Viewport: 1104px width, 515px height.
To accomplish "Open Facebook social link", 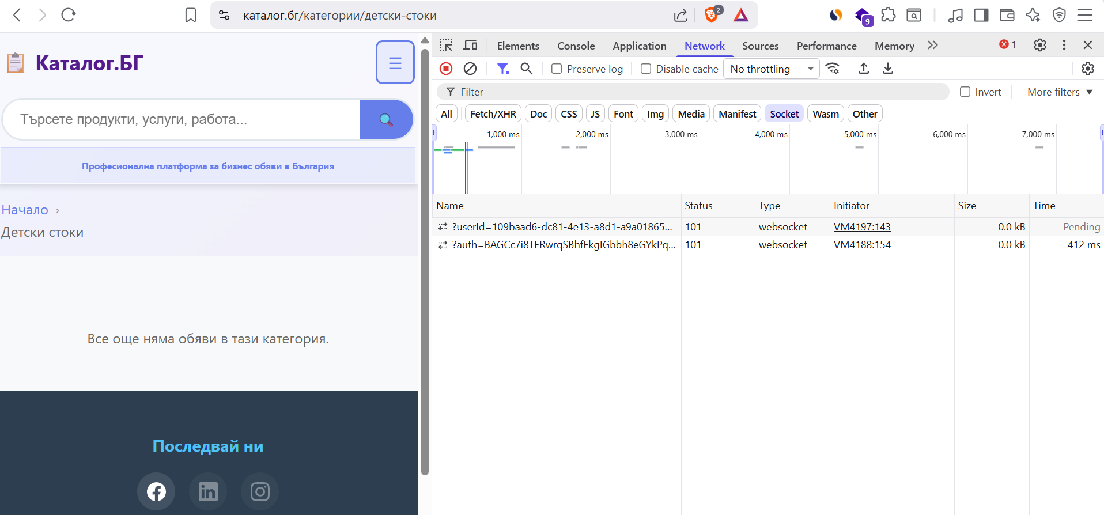I will coord(156,491).
